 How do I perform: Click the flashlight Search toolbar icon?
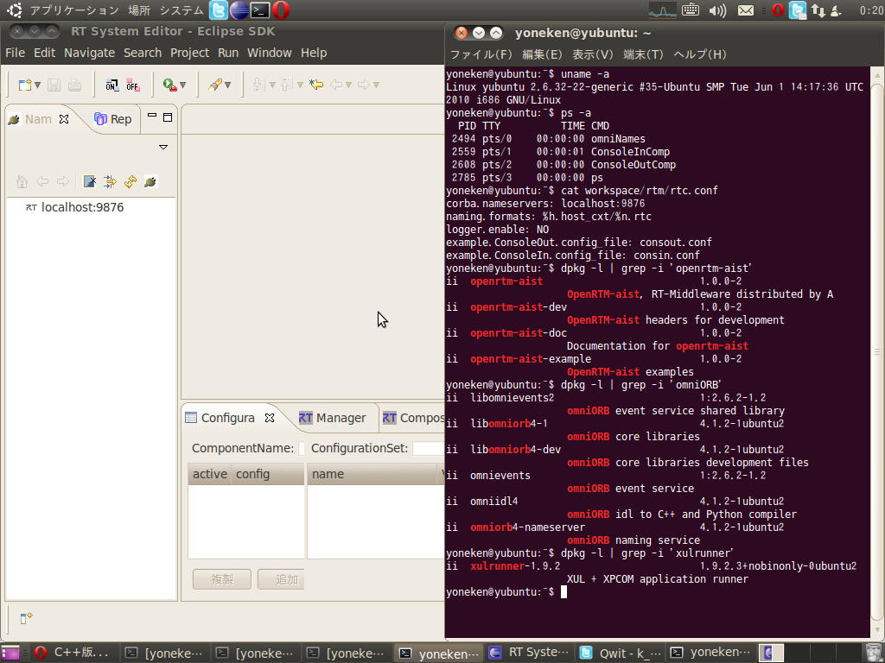214,85
